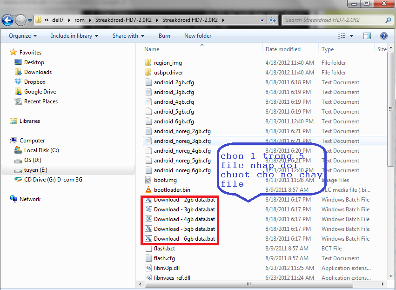
Task: Open the Organize dropdown menu
Action: click(x=22, y=36)
